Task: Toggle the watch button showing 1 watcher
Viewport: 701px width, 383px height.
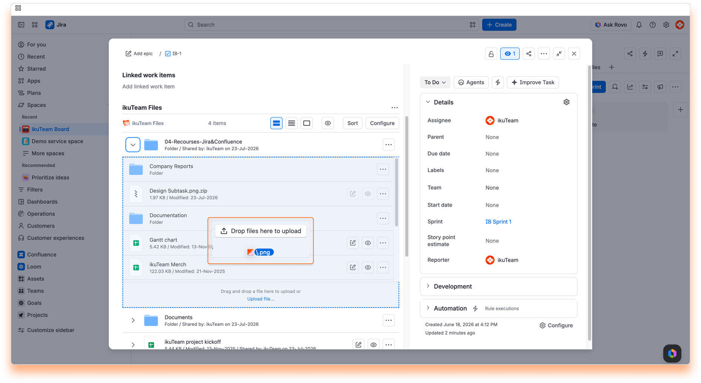Action: tap(510, 54)
